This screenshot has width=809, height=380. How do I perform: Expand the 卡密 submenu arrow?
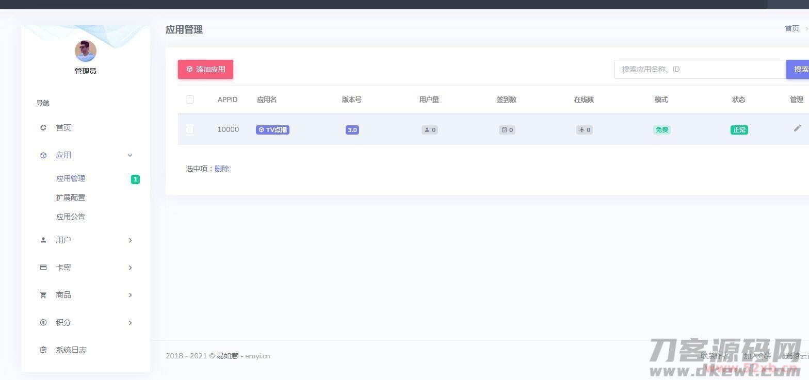pos(130,268)
